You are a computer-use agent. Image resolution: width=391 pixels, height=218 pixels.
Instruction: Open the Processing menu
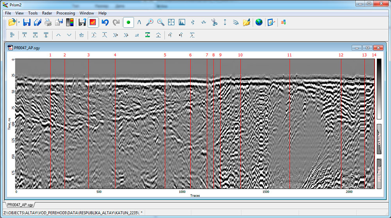[65, 13]
